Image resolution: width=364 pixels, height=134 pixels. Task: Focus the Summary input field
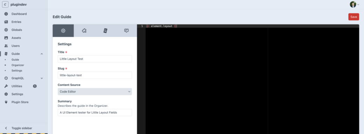[95, 112]
